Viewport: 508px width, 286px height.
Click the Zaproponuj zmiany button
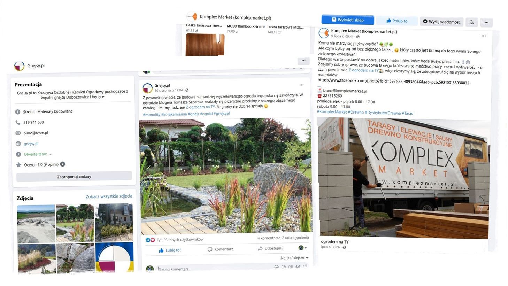coord(74,177)
